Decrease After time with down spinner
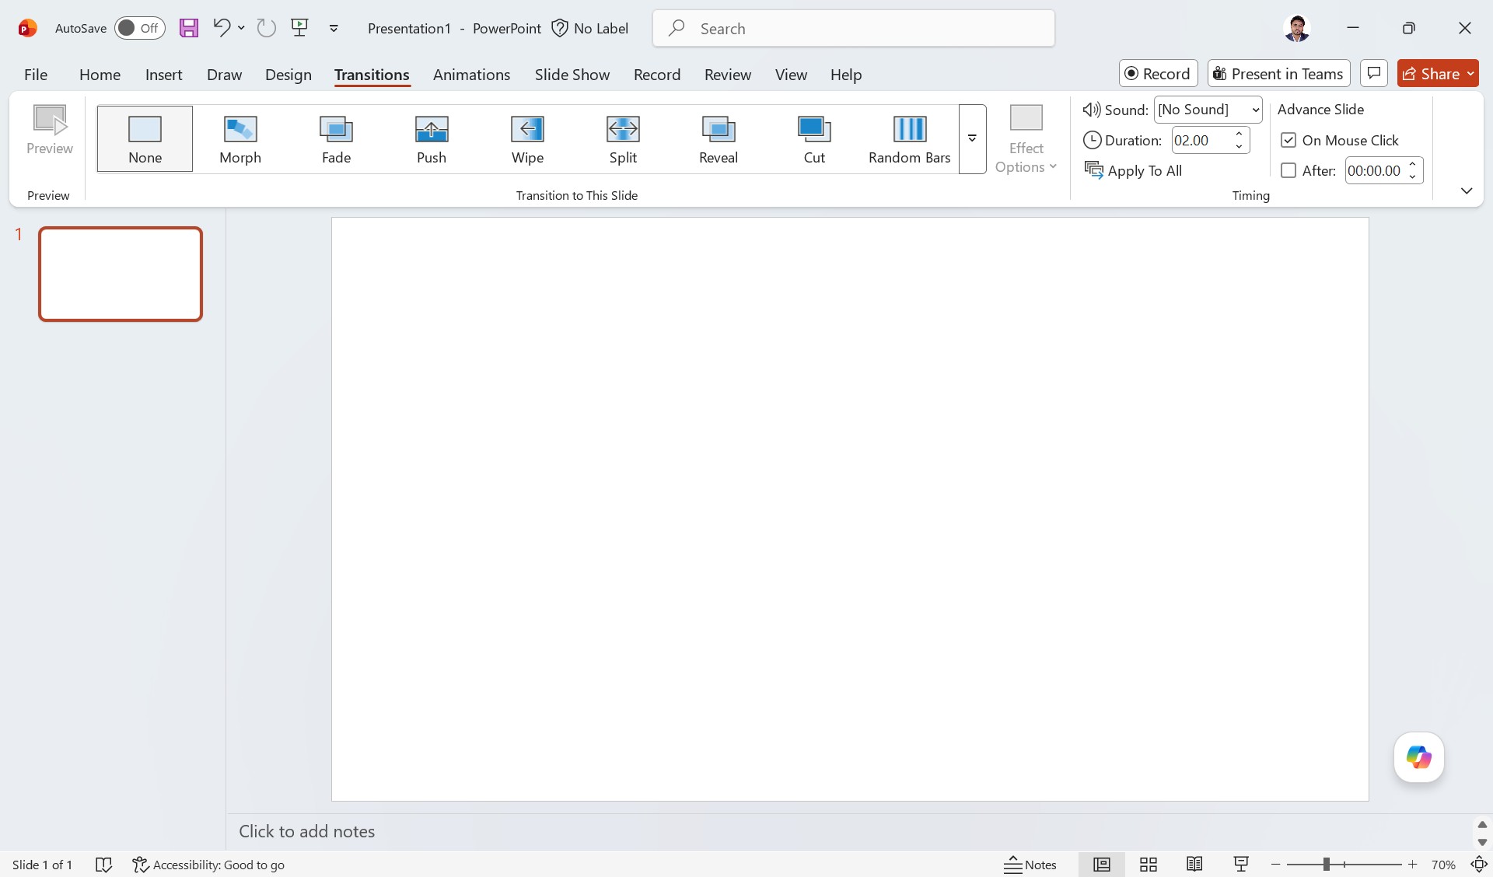 (x=1412, y=176)
